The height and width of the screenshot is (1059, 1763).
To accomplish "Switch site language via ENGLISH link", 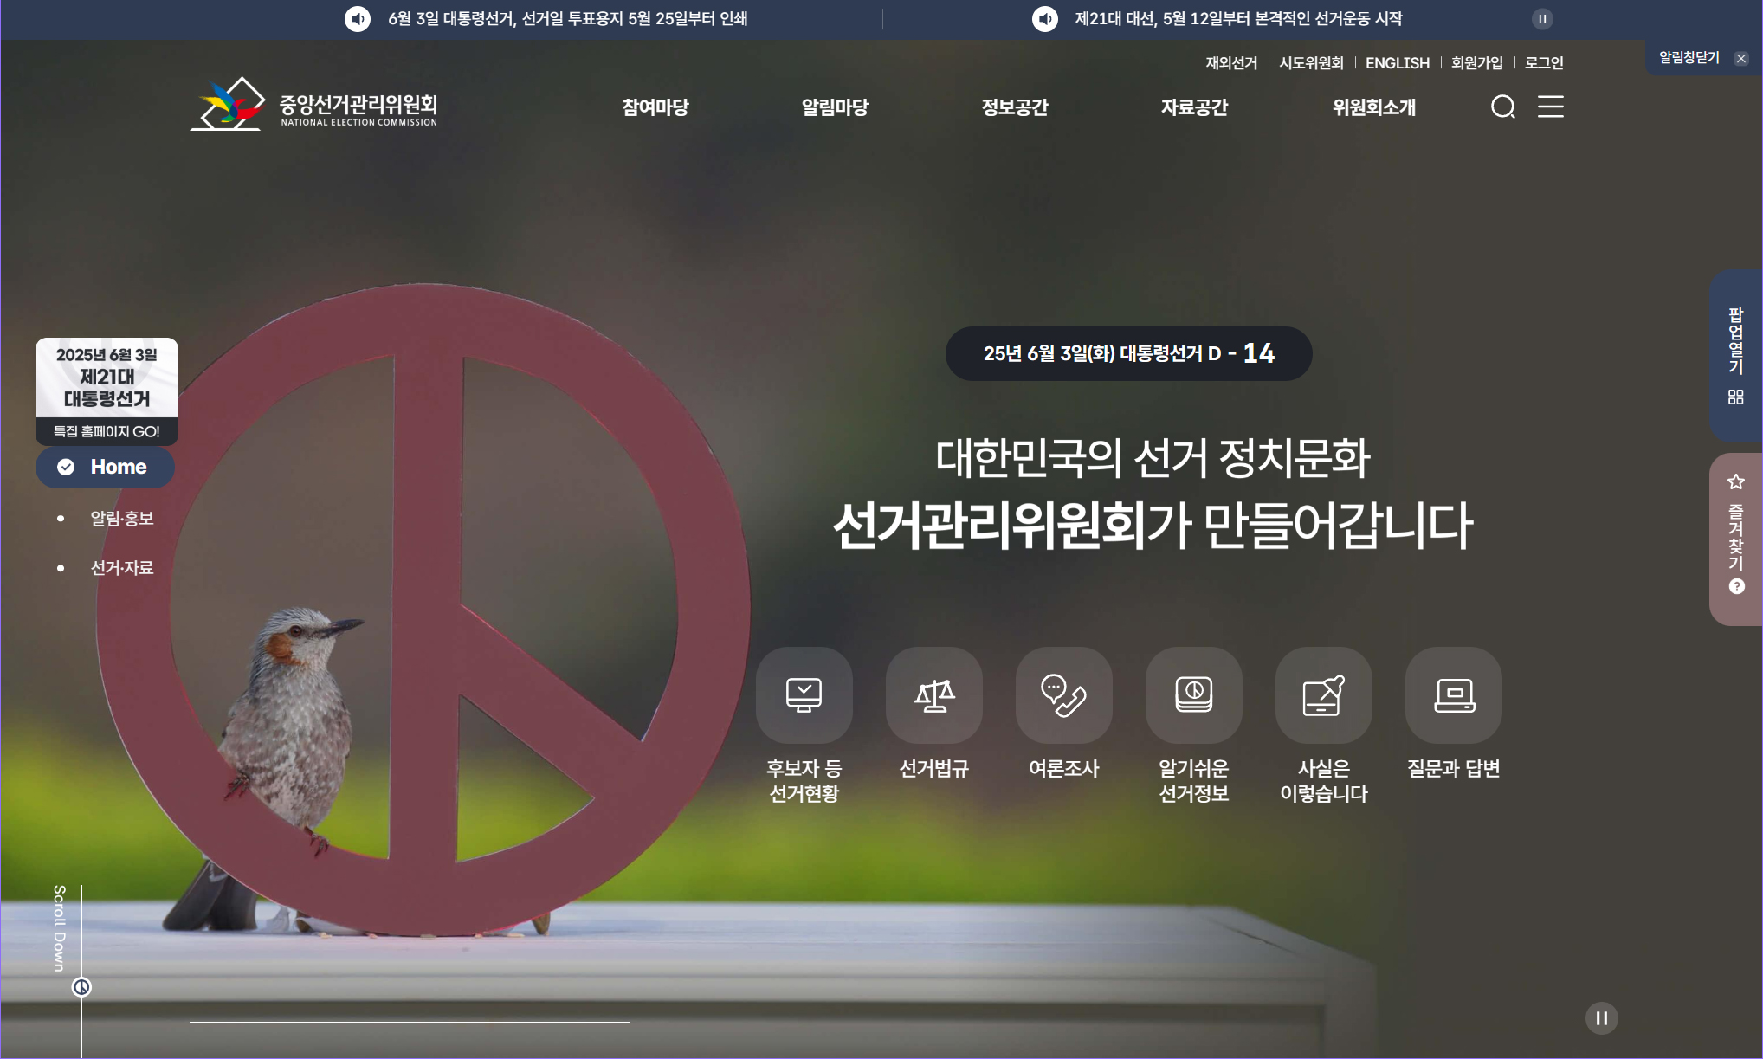I will 1397,62.
